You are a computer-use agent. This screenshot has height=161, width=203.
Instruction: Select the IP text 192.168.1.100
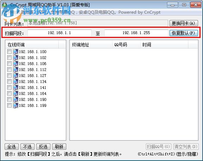tap(33, 52)
